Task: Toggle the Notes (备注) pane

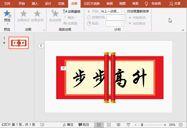Action: pyautogui.click(x=68, y=125)
